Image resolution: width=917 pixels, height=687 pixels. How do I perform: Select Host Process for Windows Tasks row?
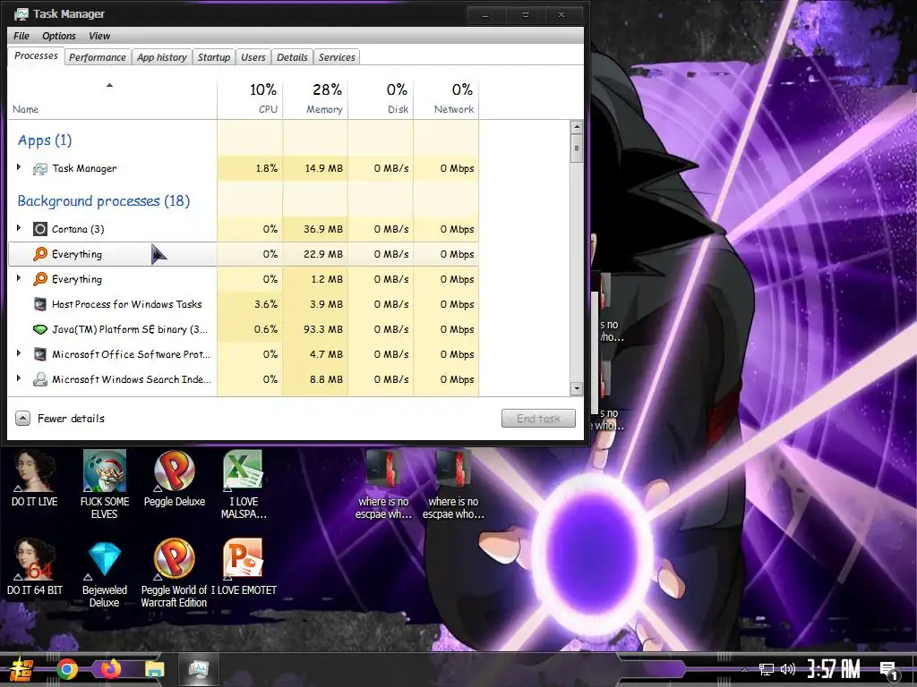(x=244, y=304)
